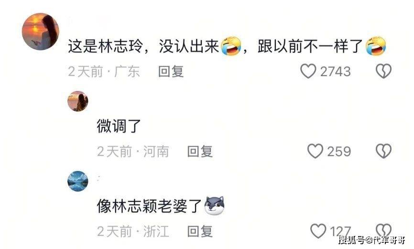The image size is (414, 249).
Task: Tap the first laughing-crying emoji after 没认出来
Action: [231, 46]
